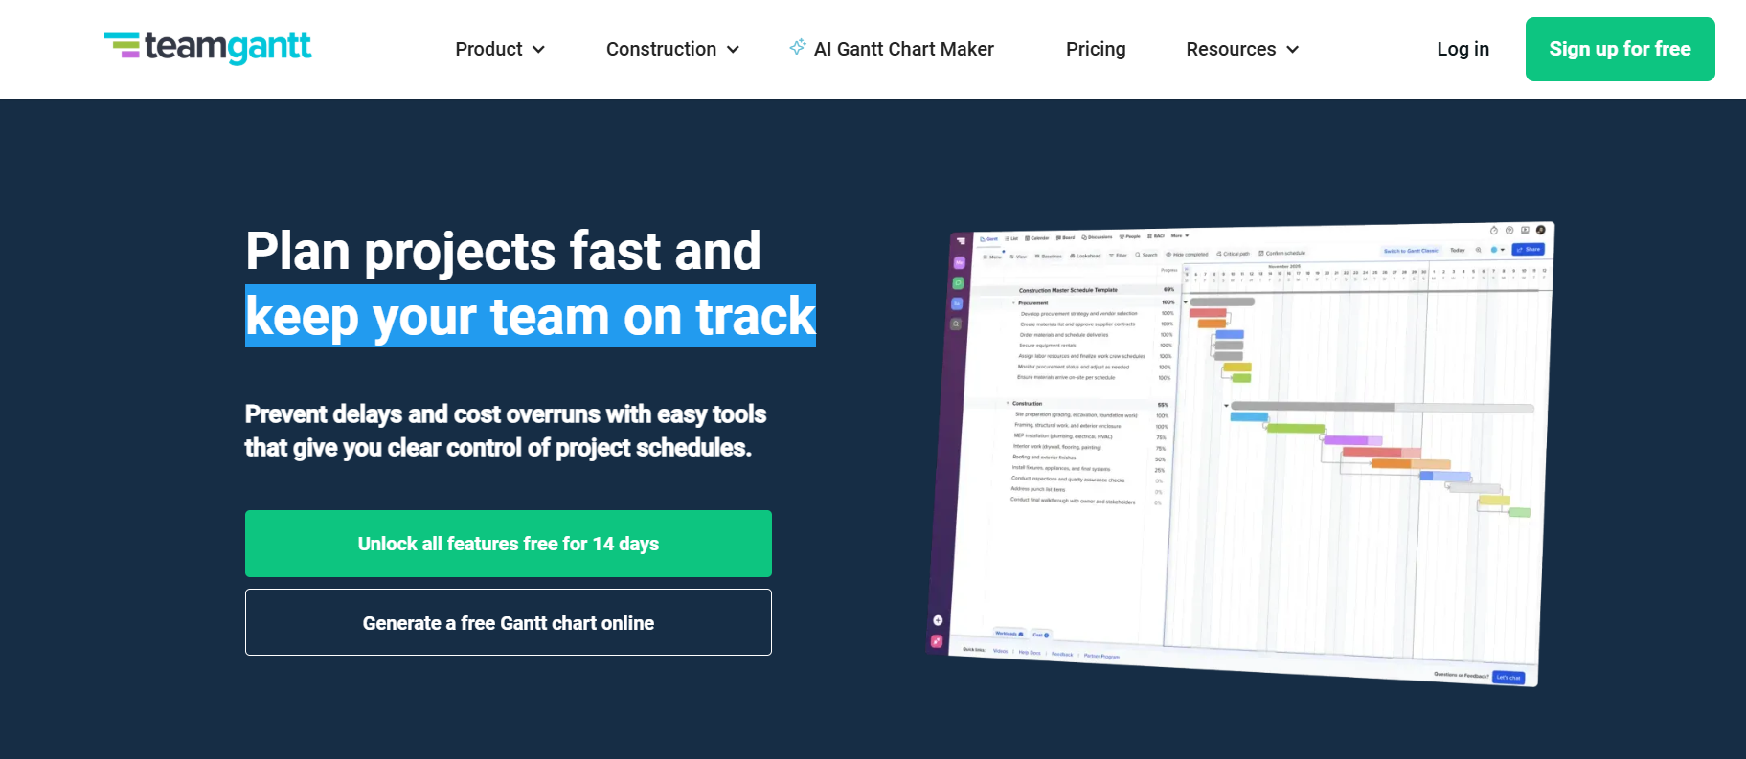
Task: Click the highlighted text 'keep your team on track'
Action: pos(531,316)
